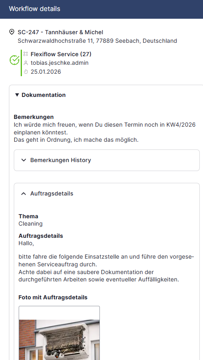
Task: Collapse the Dokumentation section triangle
Action: click(x=17, y=95)
